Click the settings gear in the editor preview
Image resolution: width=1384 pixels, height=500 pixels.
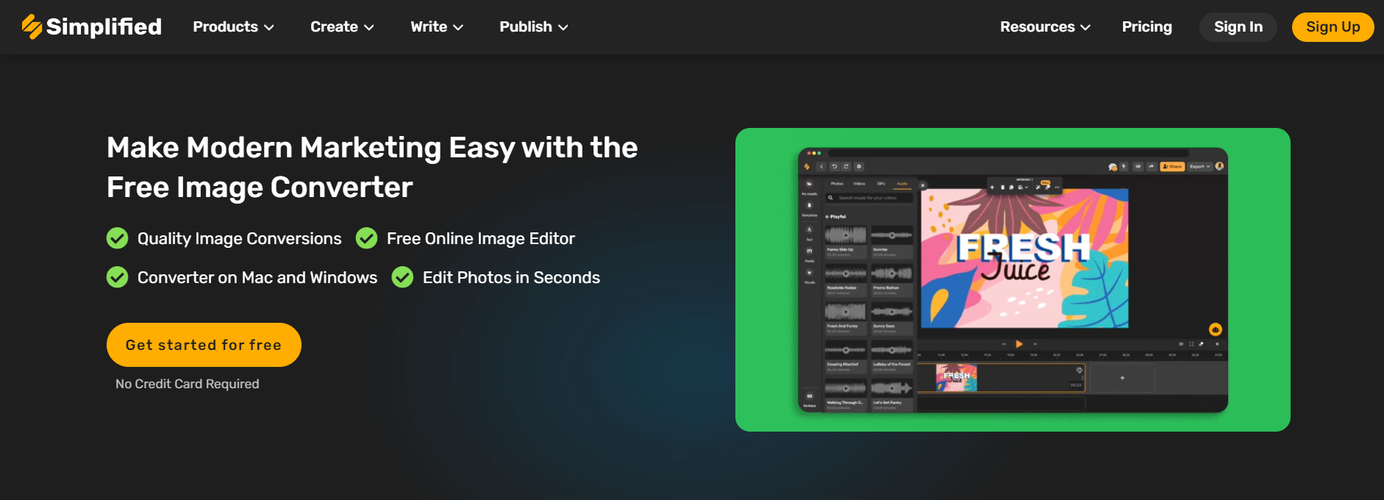pyautogui.click(x=859, y=167)
